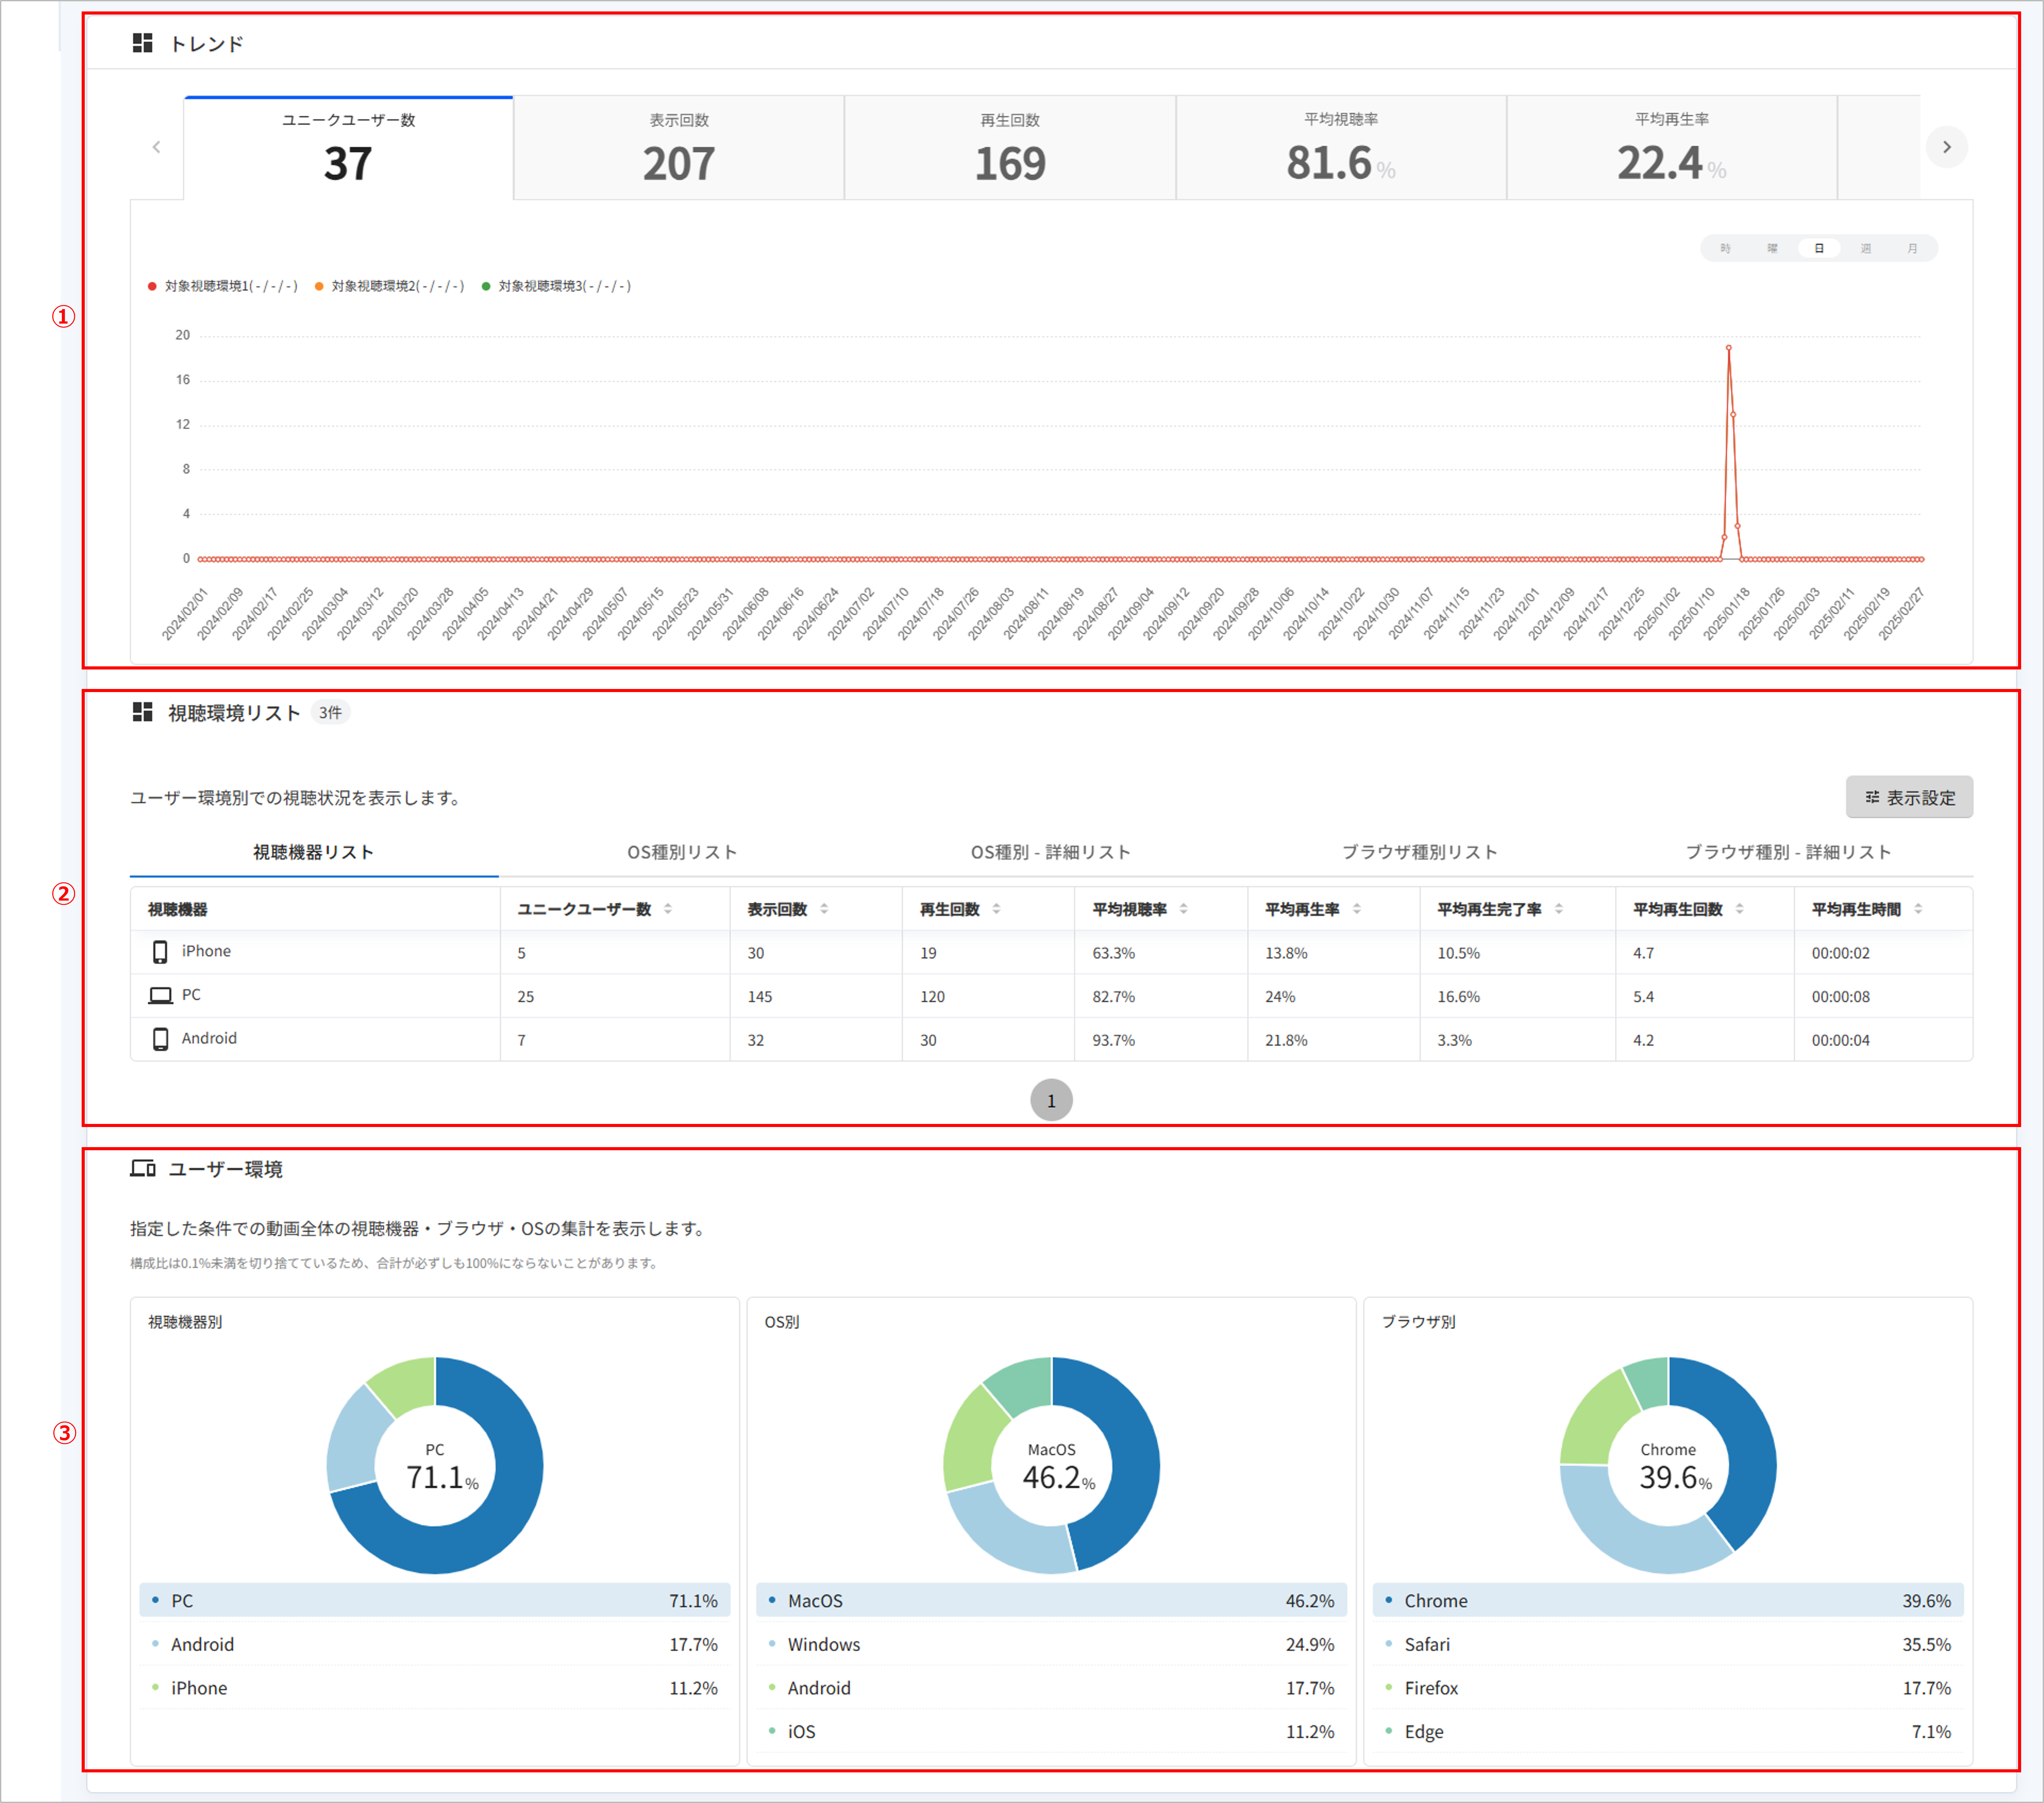The height and width of the screenshot is (1803, 2044).
Task: Toggle legend 対象視聴環境1 red series
Action: (x=223, y=286)
